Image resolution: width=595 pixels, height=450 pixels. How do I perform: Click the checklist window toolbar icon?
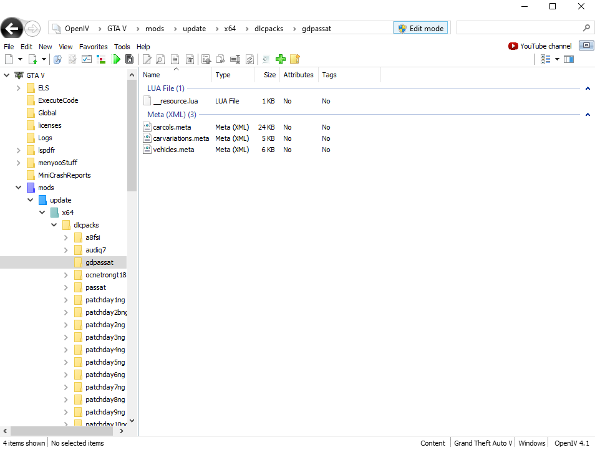coord(87,59)
